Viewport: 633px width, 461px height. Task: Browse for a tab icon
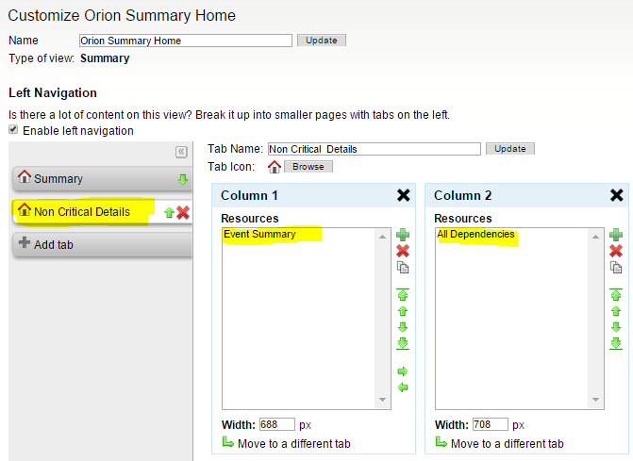pyautogui.click(x=308, y=167)
